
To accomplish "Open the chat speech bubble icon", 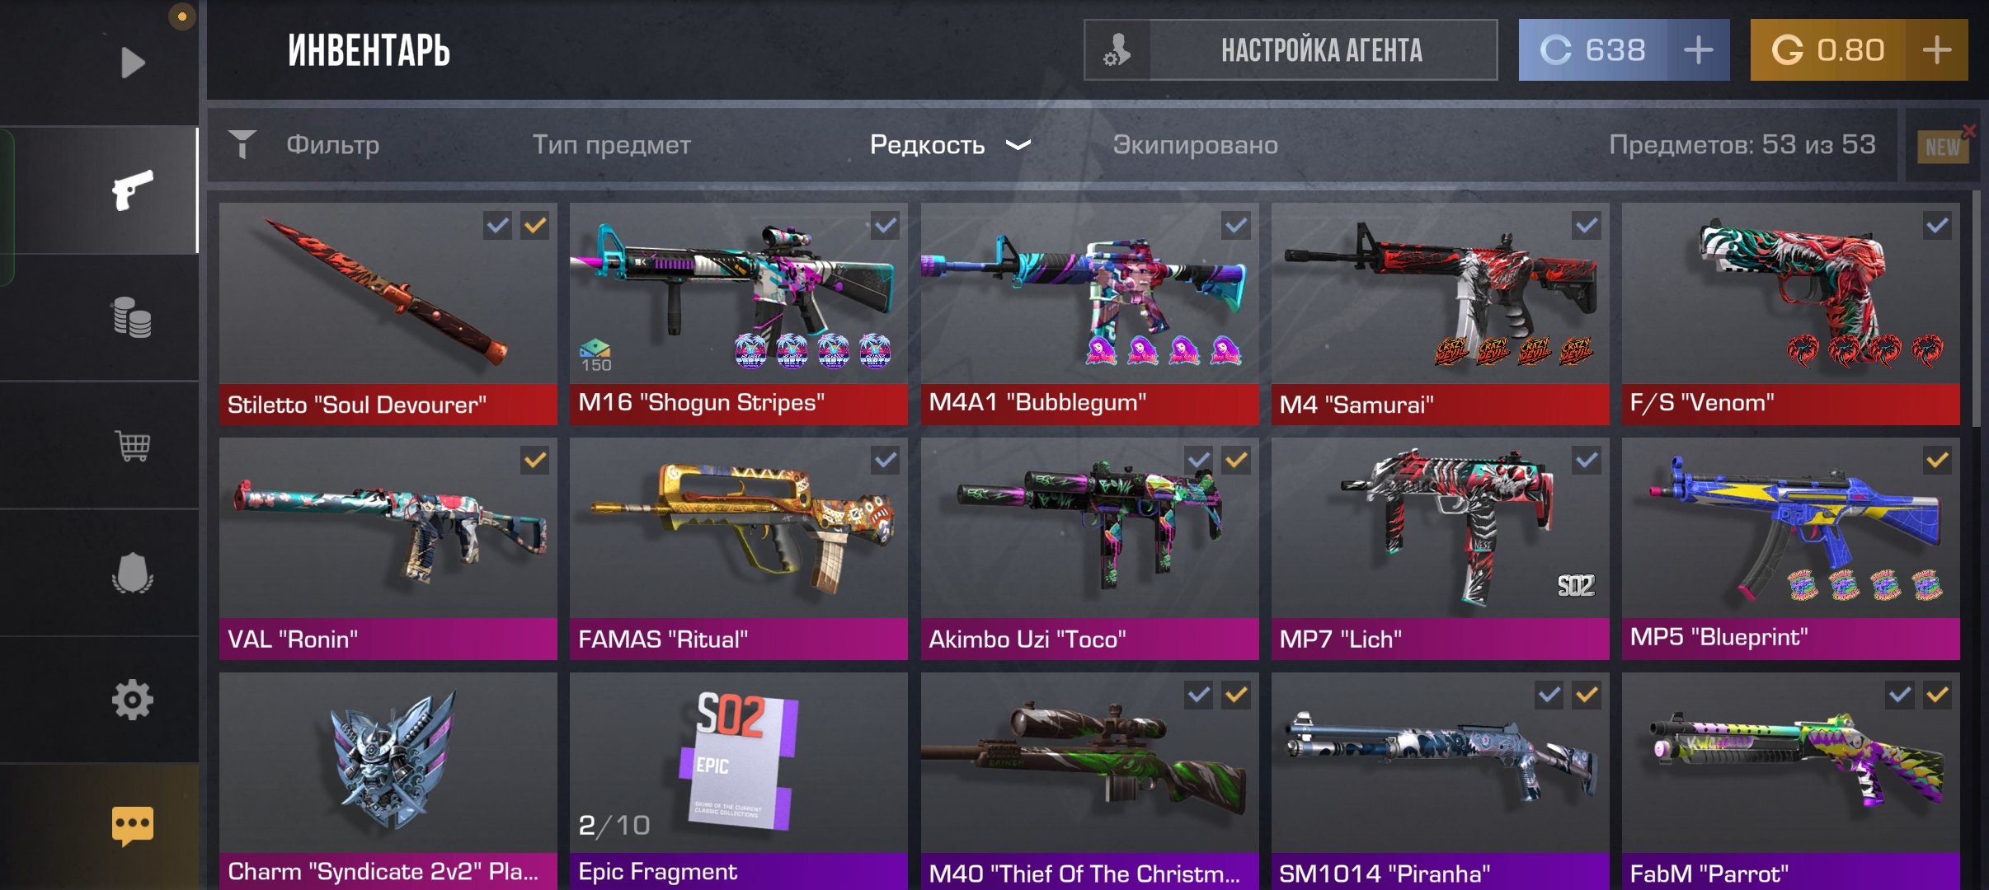I will click(x=132, y=826).
